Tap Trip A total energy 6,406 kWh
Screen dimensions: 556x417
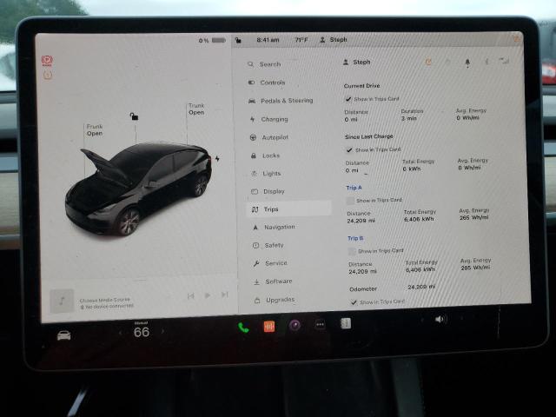(419, 219)
